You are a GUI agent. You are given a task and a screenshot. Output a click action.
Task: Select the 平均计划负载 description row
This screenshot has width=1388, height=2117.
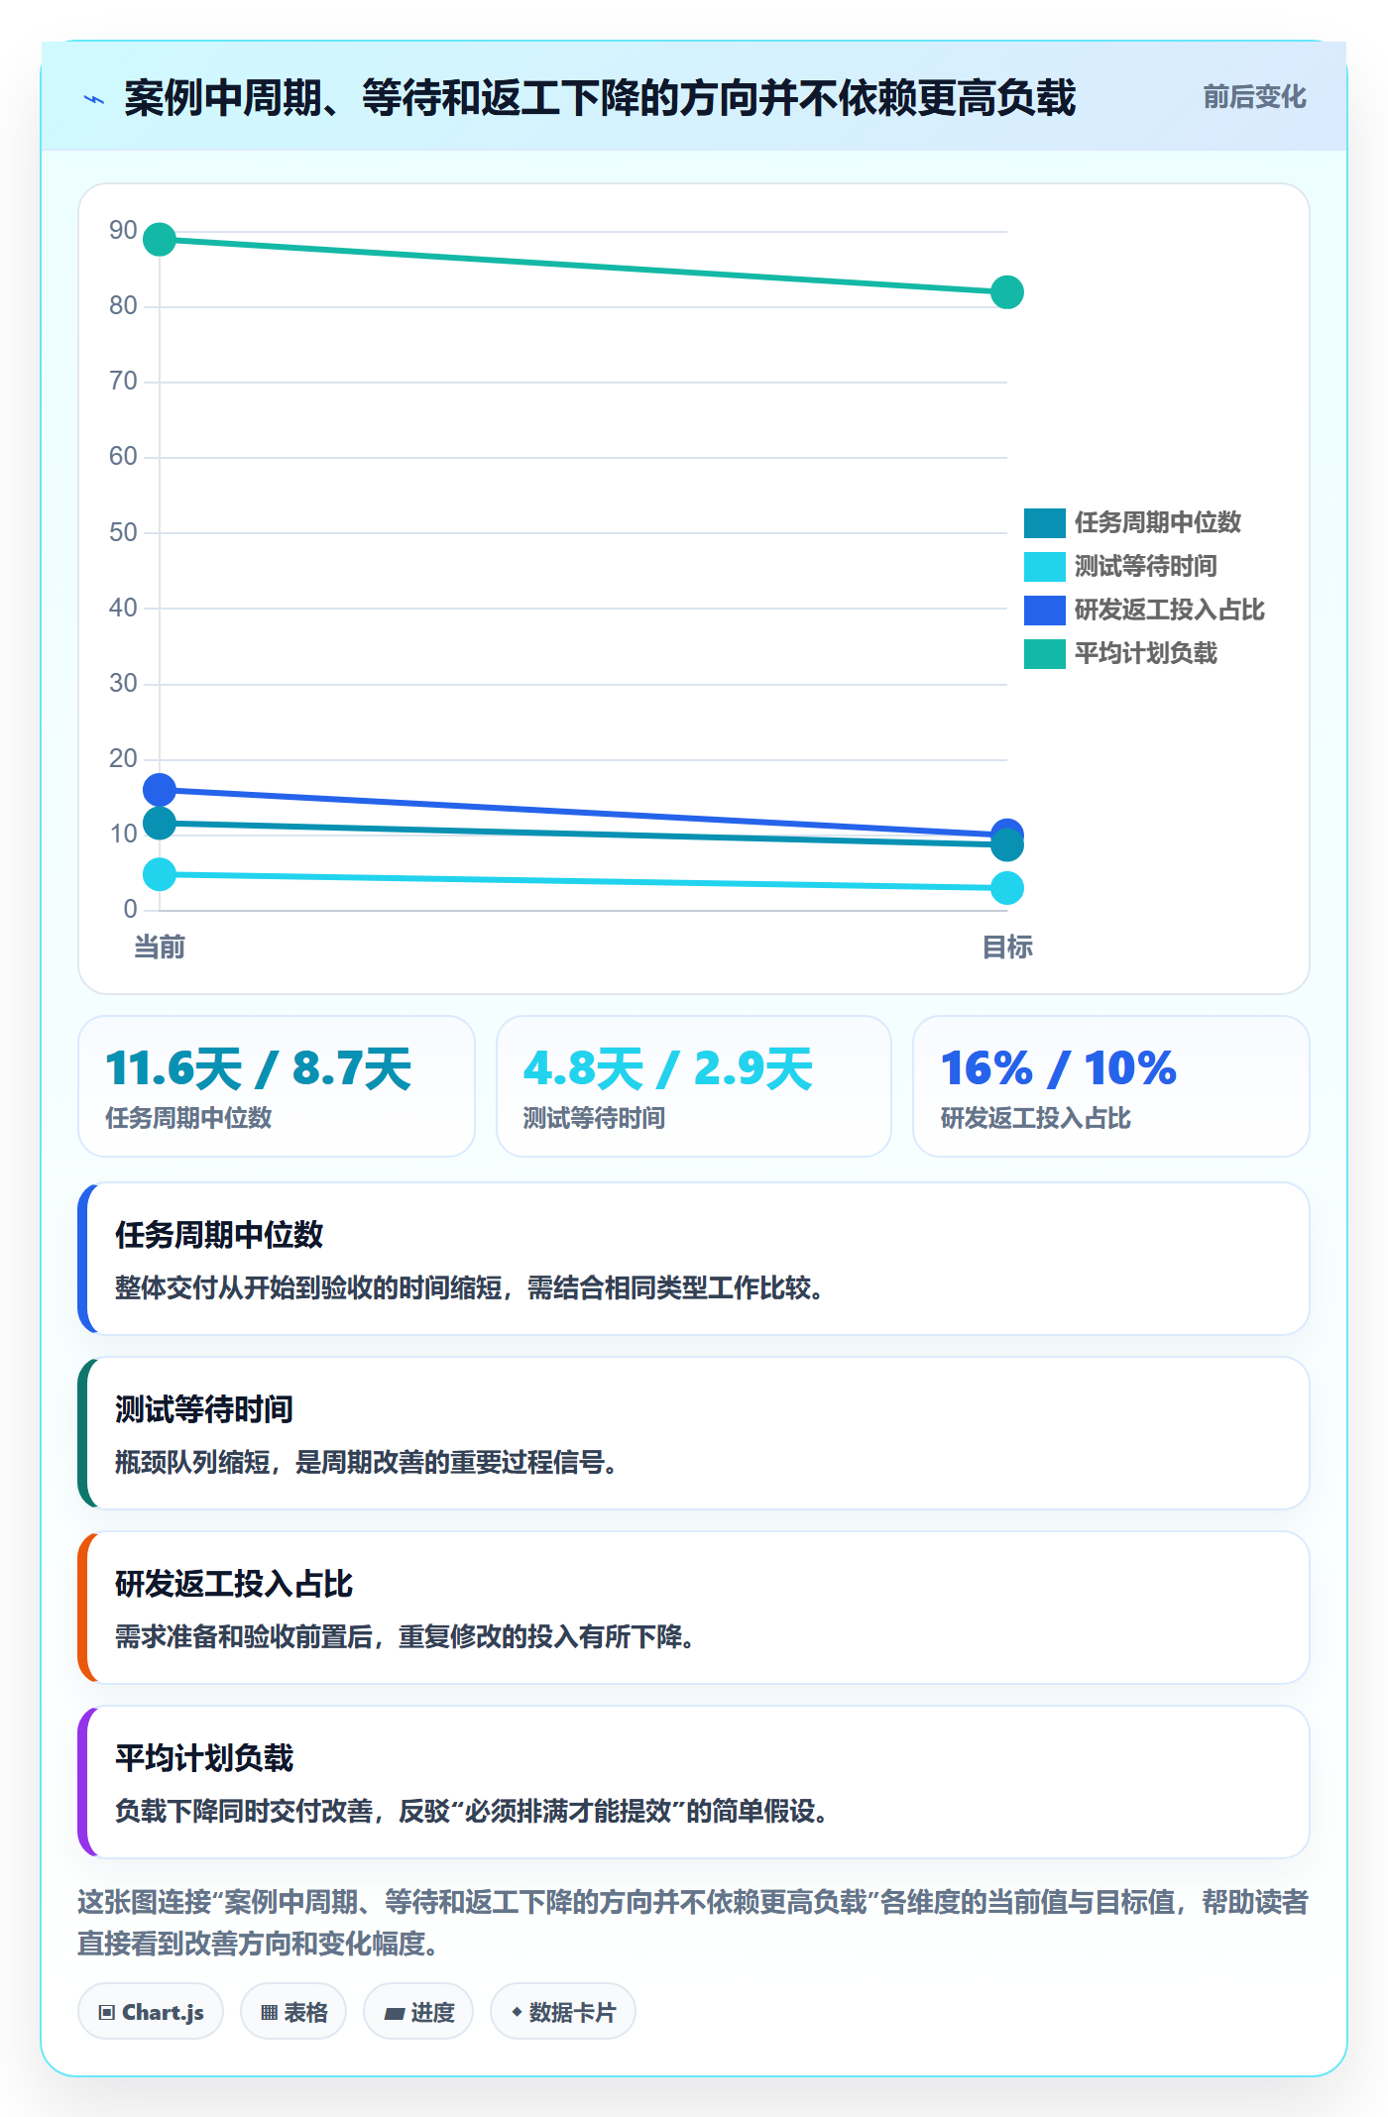(x=694, y=1782)
